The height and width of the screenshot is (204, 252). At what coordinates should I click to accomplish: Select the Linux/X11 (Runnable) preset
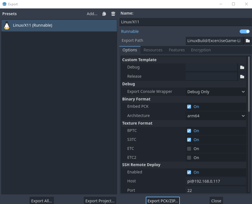pos(59,25)
